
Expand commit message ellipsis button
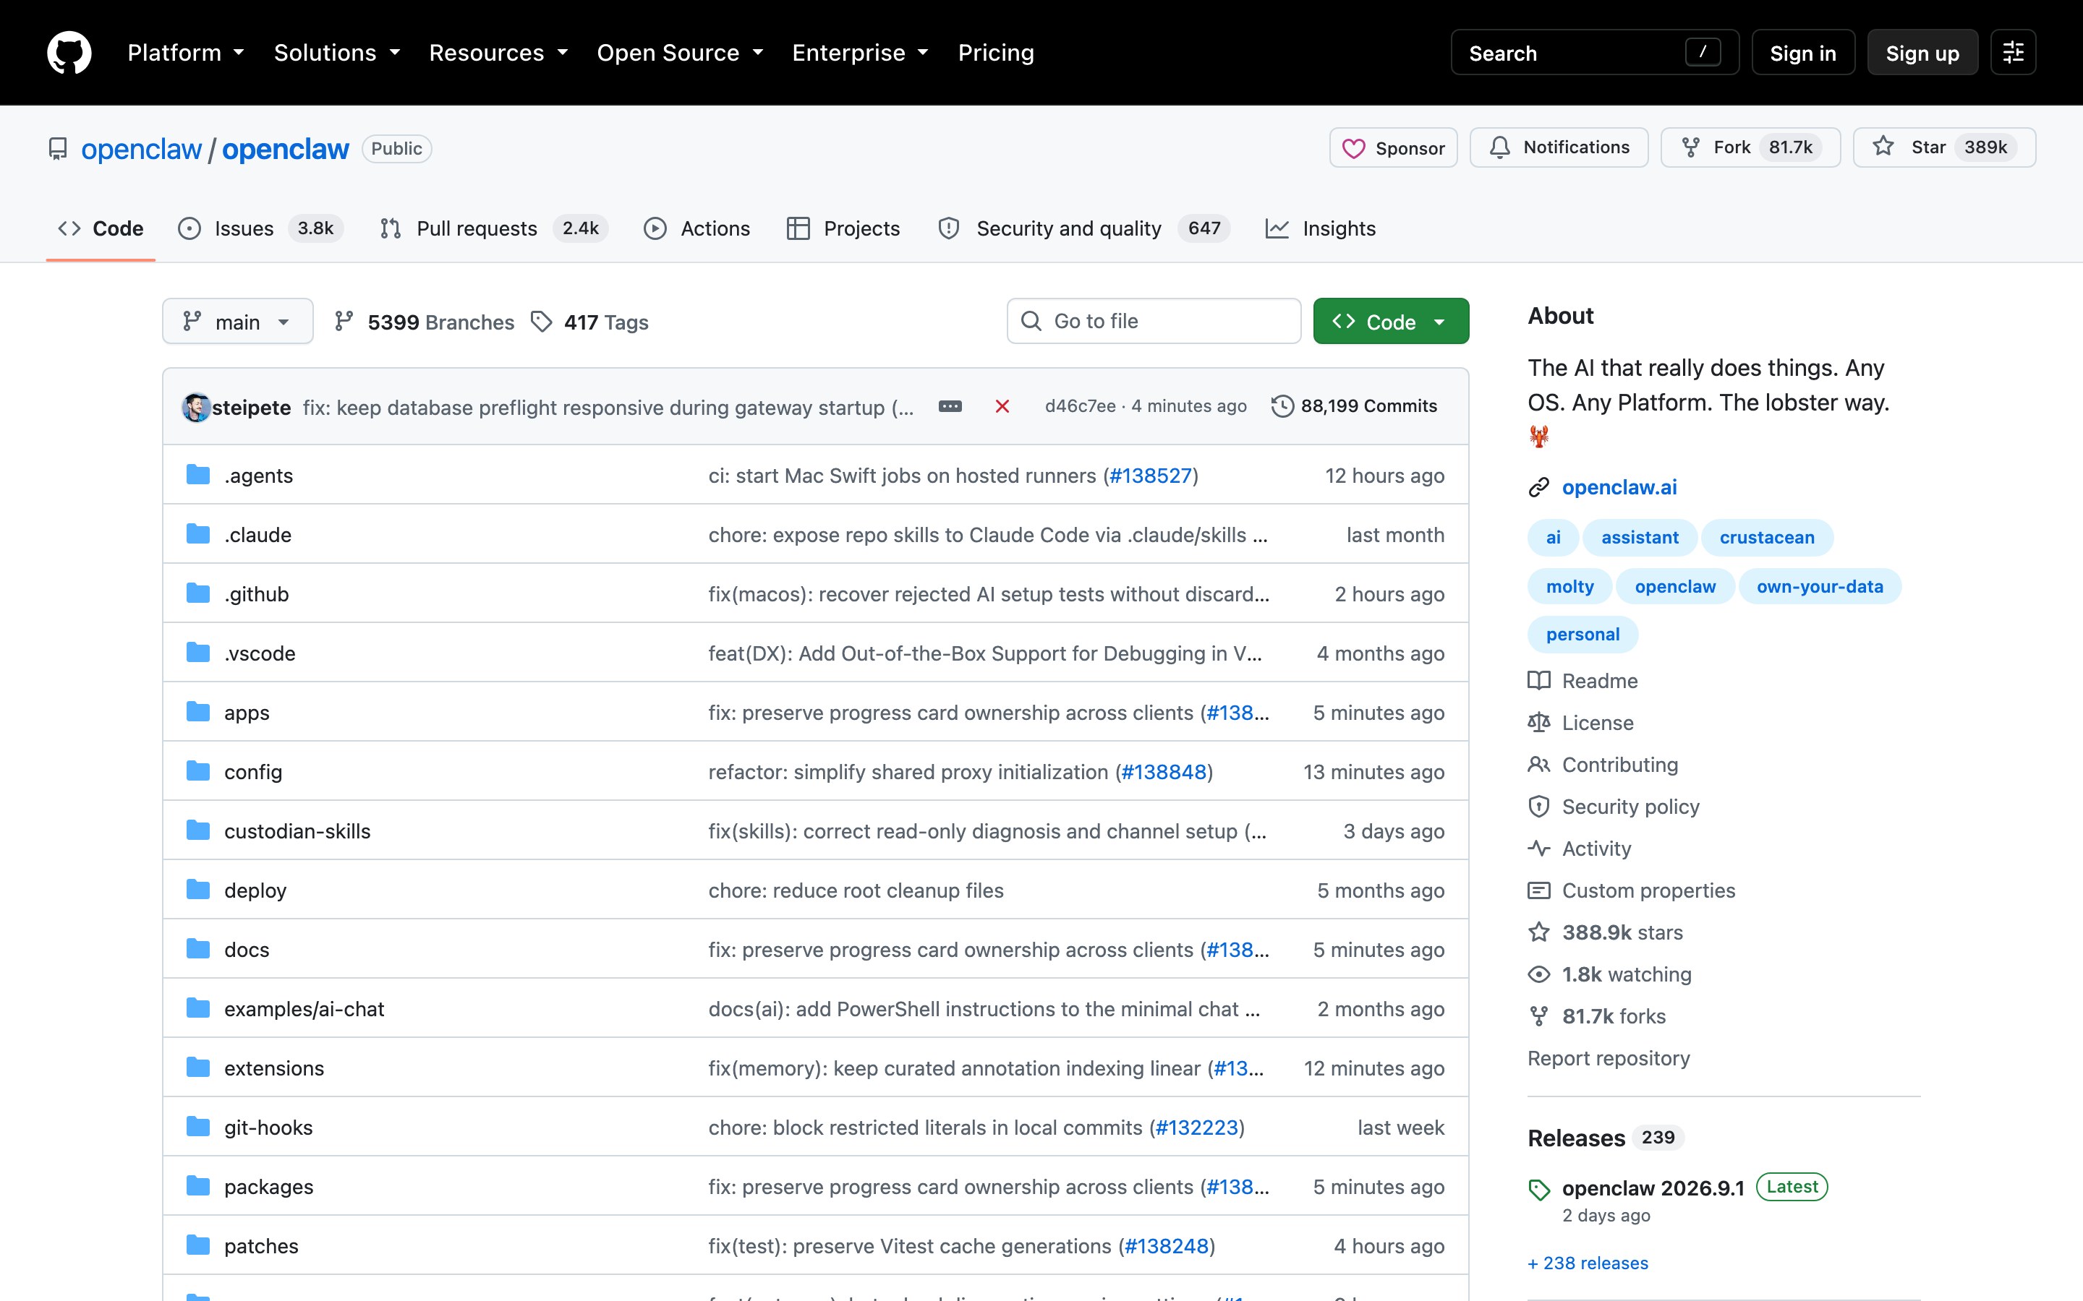point(950,406)
